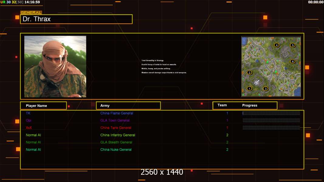Click the Team column header
Image resolution: width=324 pixels, height=182 pixels.
[222, 105]
